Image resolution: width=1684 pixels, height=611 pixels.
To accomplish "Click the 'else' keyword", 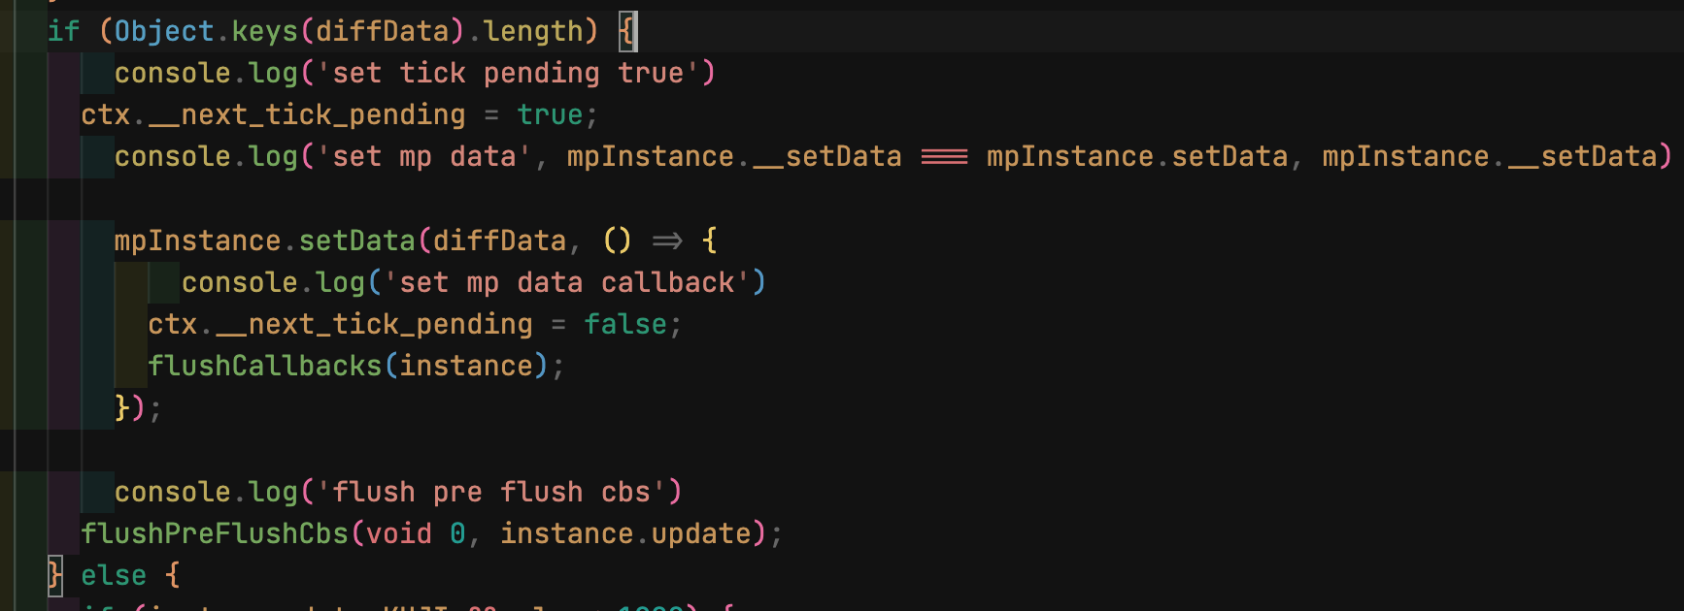I will [114, 575].
